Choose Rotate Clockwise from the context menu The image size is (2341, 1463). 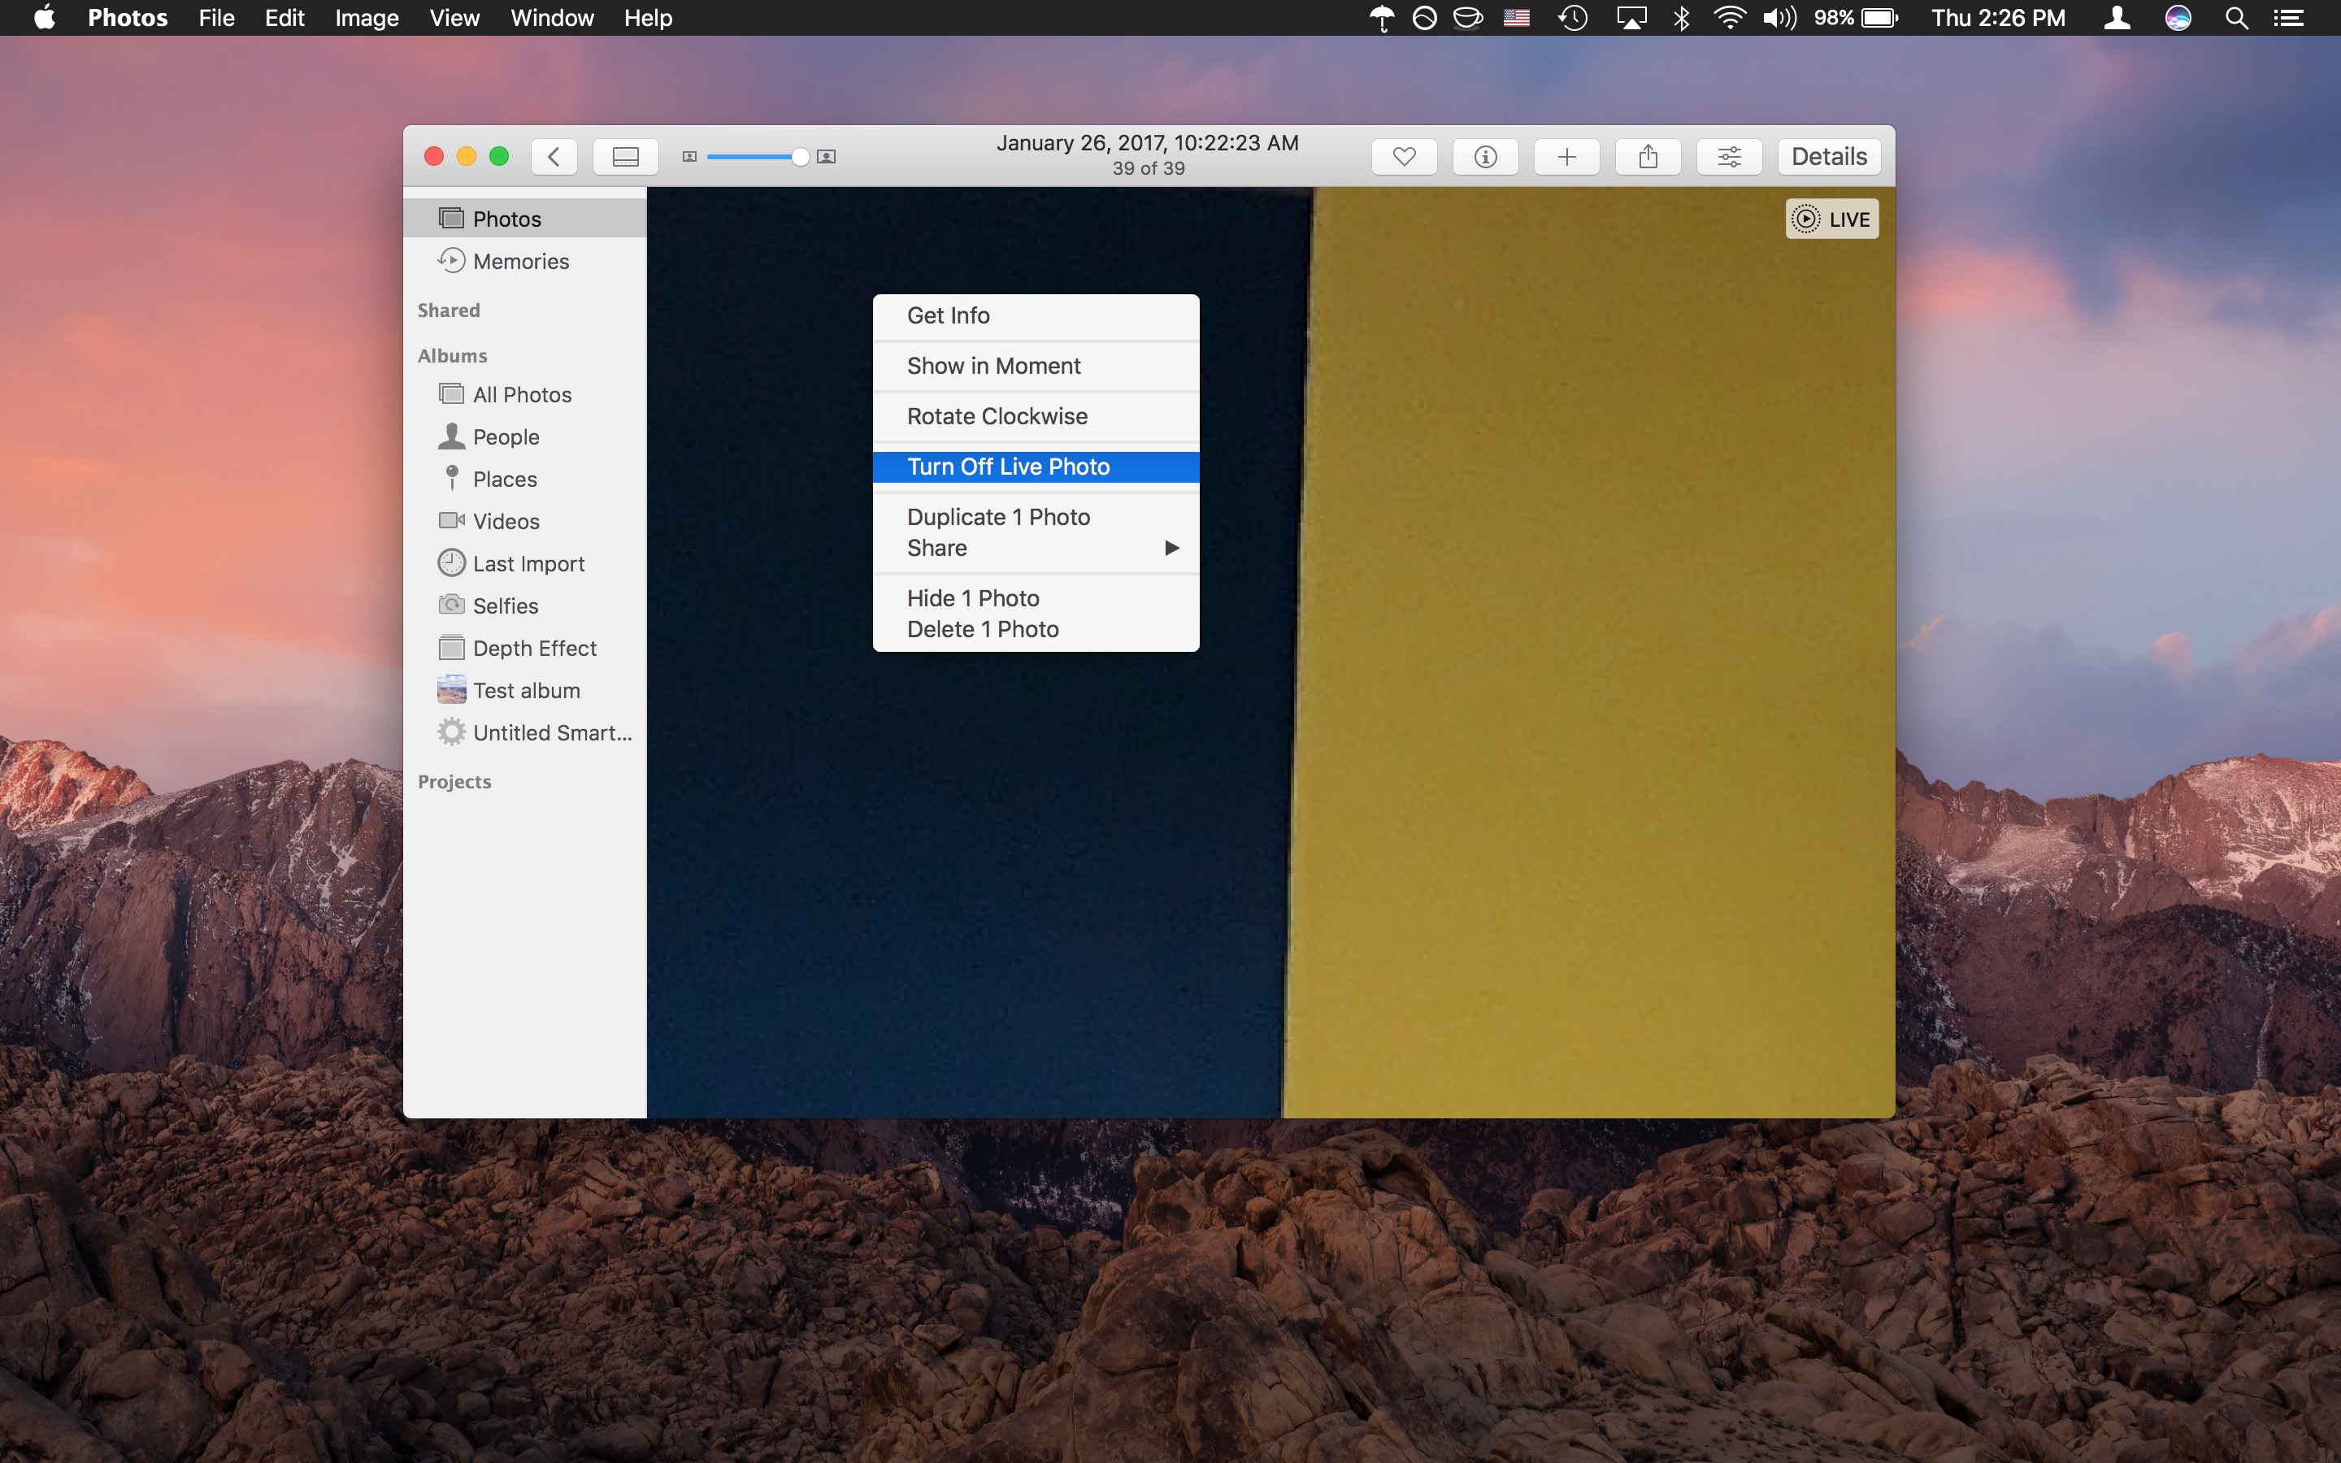[997, 416]
